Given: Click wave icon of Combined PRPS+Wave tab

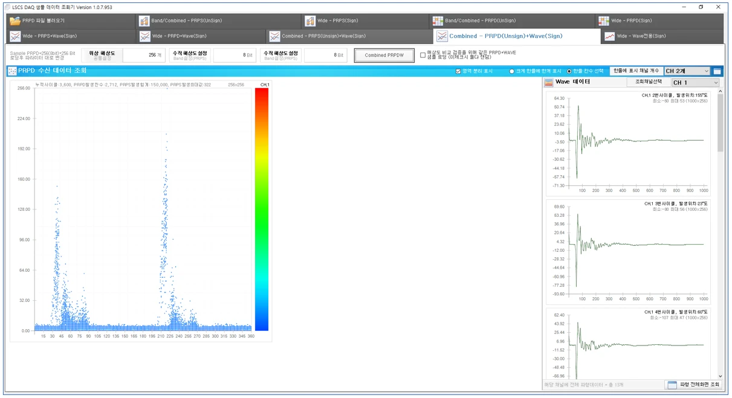Looking at the screenshot, I should click(275, 36).
